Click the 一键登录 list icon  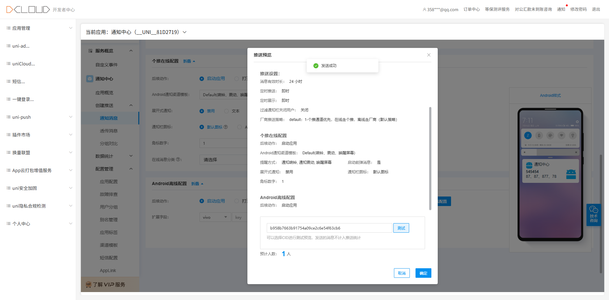(9, 99)
